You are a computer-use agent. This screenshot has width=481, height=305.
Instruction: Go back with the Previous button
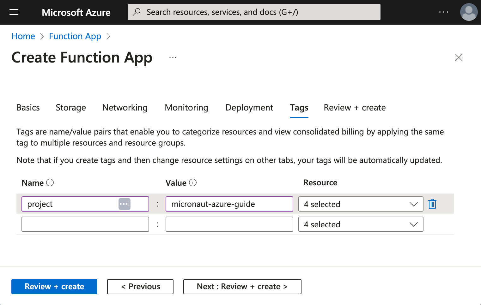140,287
